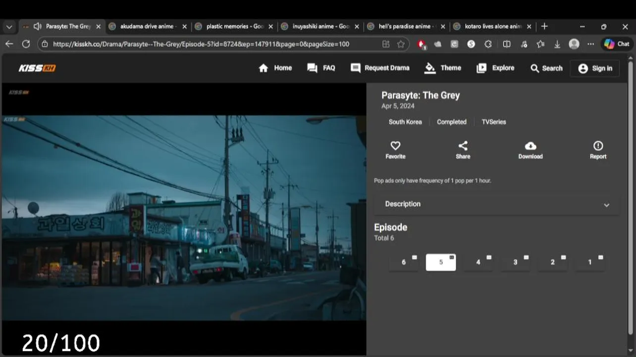Click the South Korea country tag

point(405,122)
